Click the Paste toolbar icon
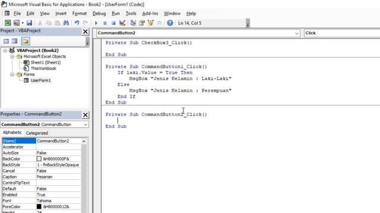 click(x=58, y=23)
